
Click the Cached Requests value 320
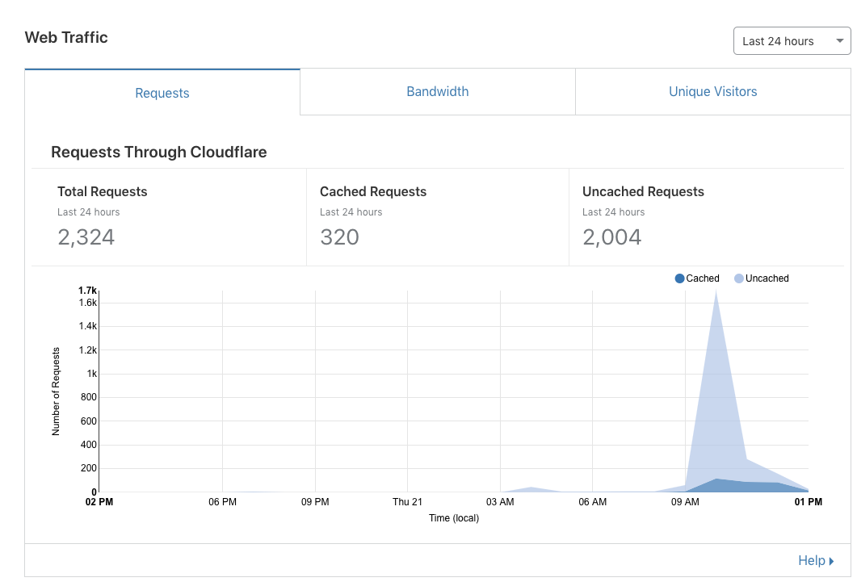(x=339, y=237)
